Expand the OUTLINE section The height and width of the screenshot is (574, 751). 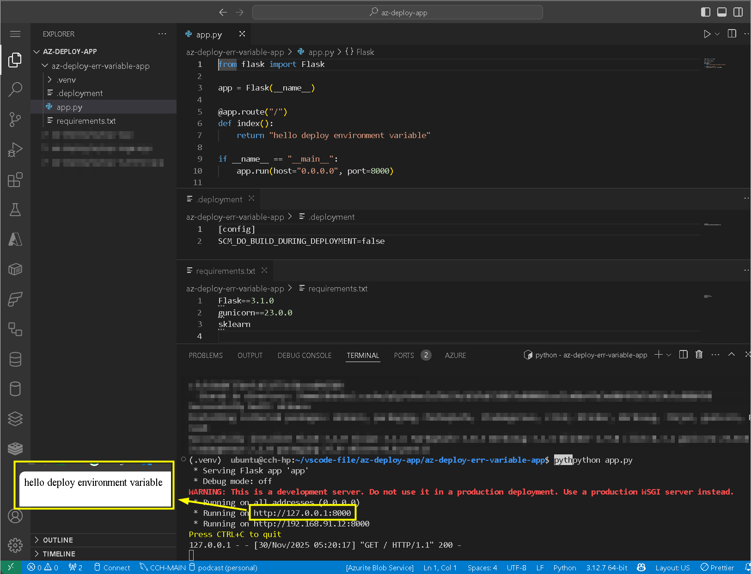click(x=58, y=540)
